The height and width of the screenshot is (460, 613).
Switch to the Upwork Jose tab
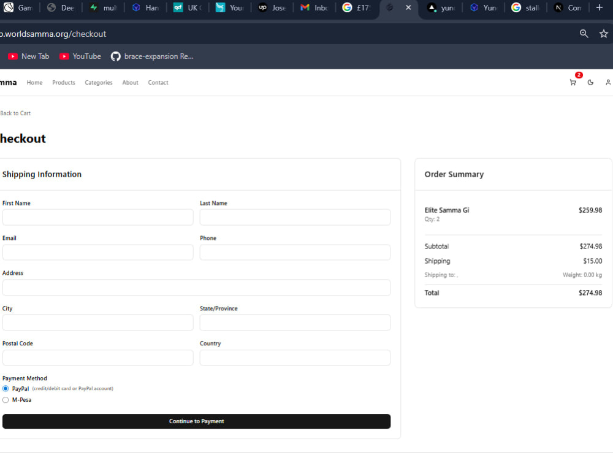click(x=273, y=7)
